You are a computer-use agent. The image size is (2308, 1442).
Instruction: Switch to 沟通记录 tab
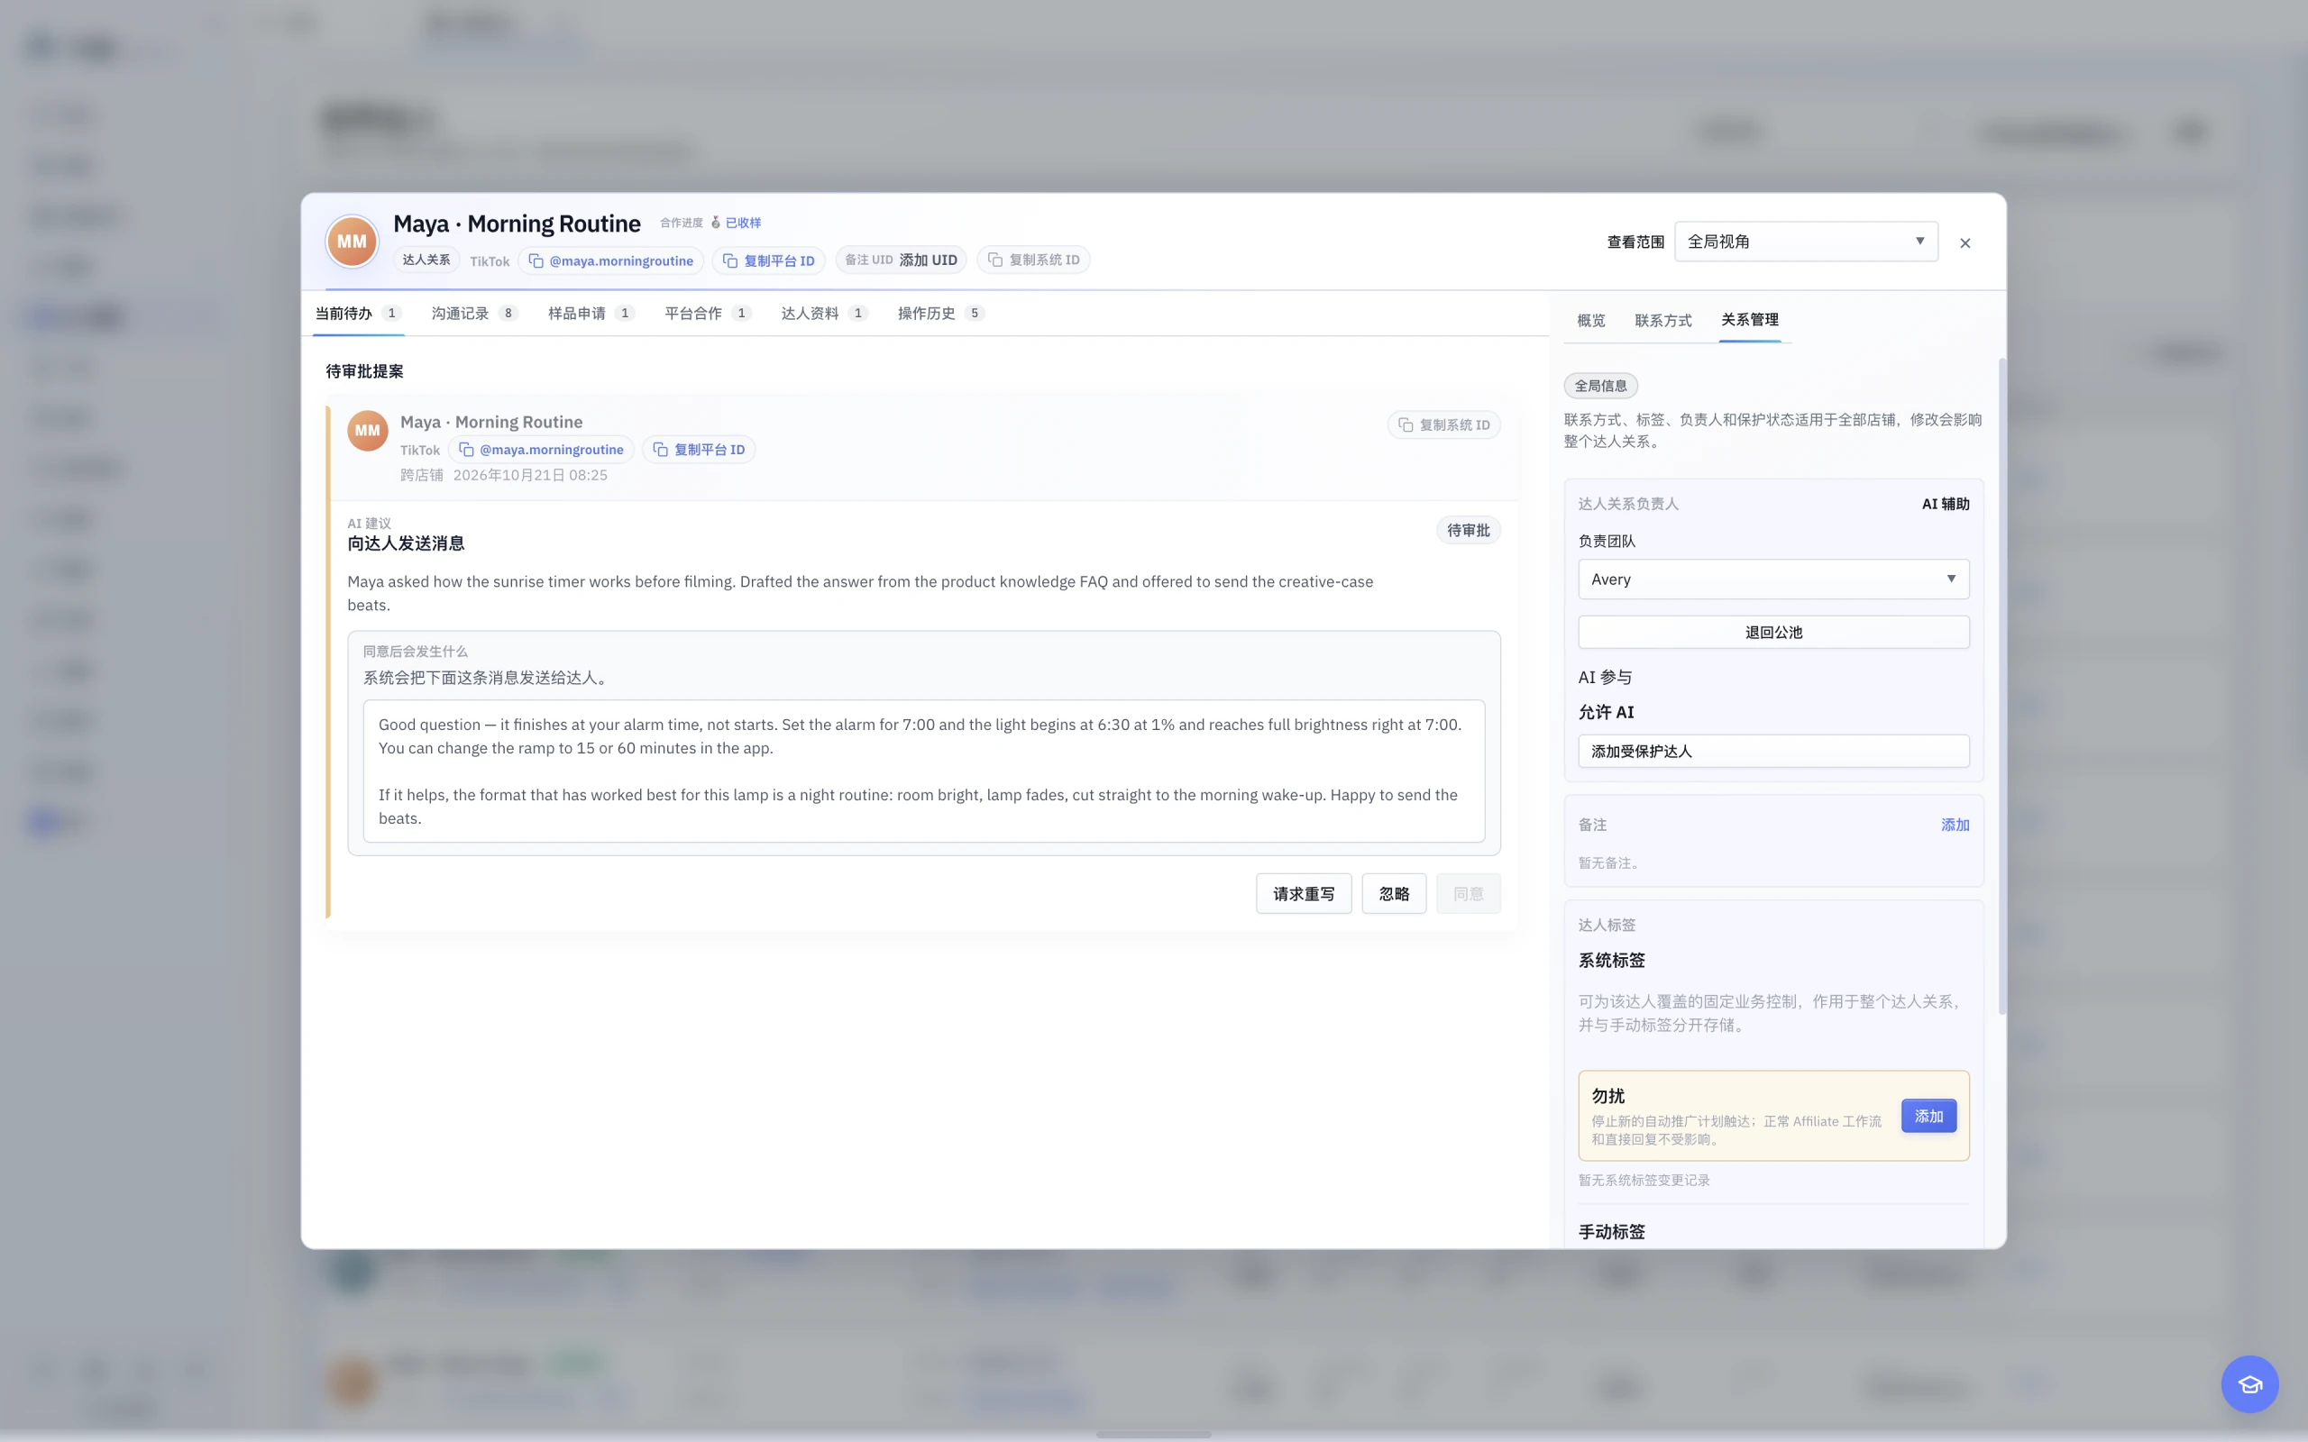point(474,313)
